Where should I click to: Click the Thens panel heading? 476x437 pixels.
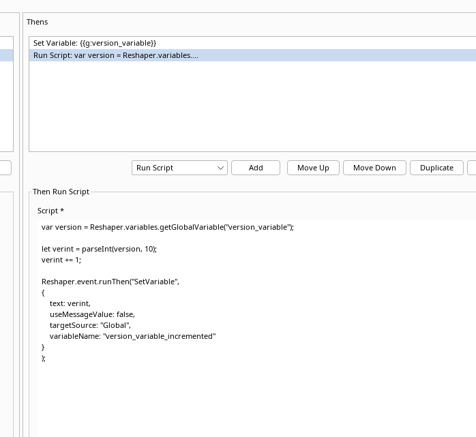[x=38, y=22]
